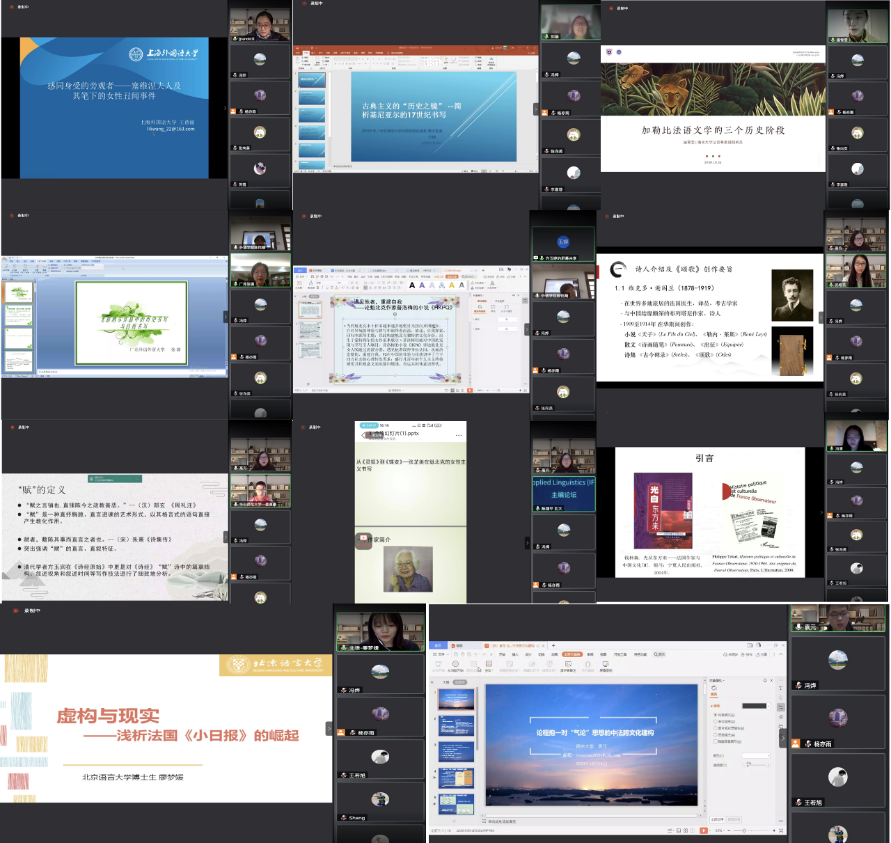
Task: Click the 分享 share button above the sky slide
Action: pyautogui.click(x=763, y=654)
